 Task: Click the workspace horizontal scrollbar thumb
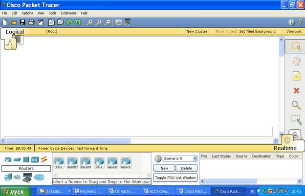68,140
